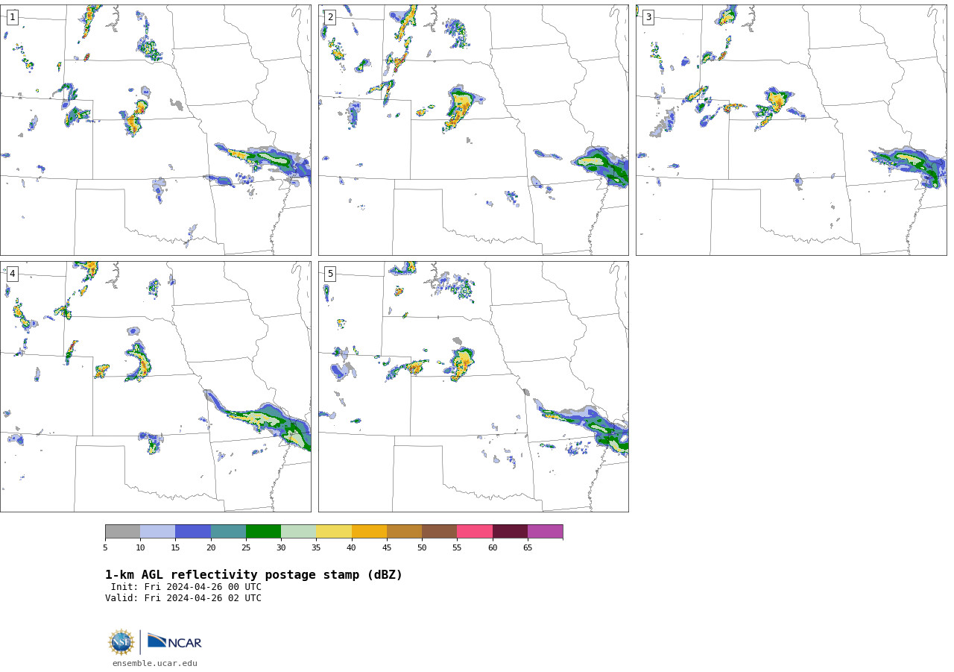Open ensemble member 3 reflectivity map
The width and height of the screenshot is (954, 672).
point(791,130)
